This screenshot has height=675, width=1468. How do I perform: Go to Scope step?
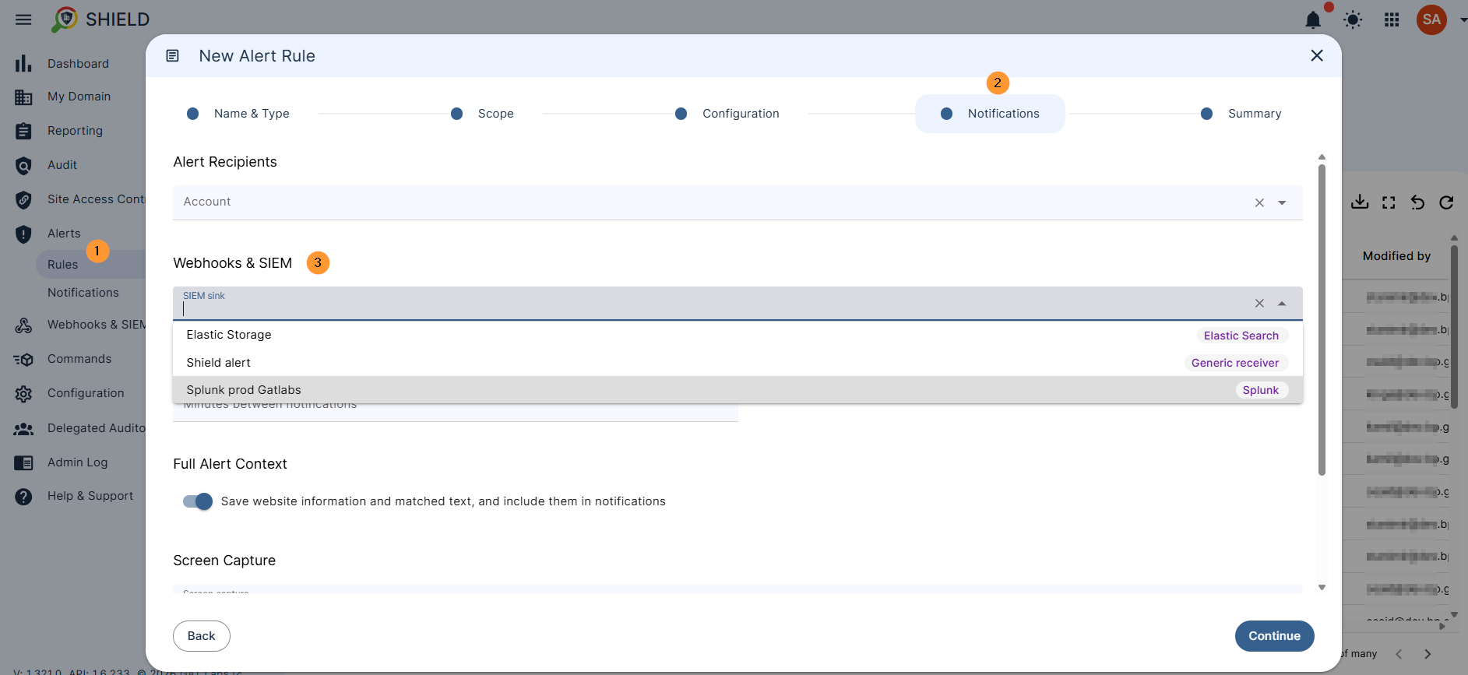(x=483, y=114)
